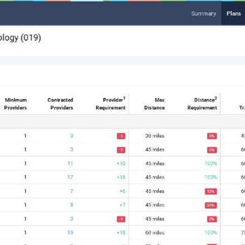Screen dimensions: 245x245
Task: Open the 11 contracted providers link
Action: (x=70, y=164)
